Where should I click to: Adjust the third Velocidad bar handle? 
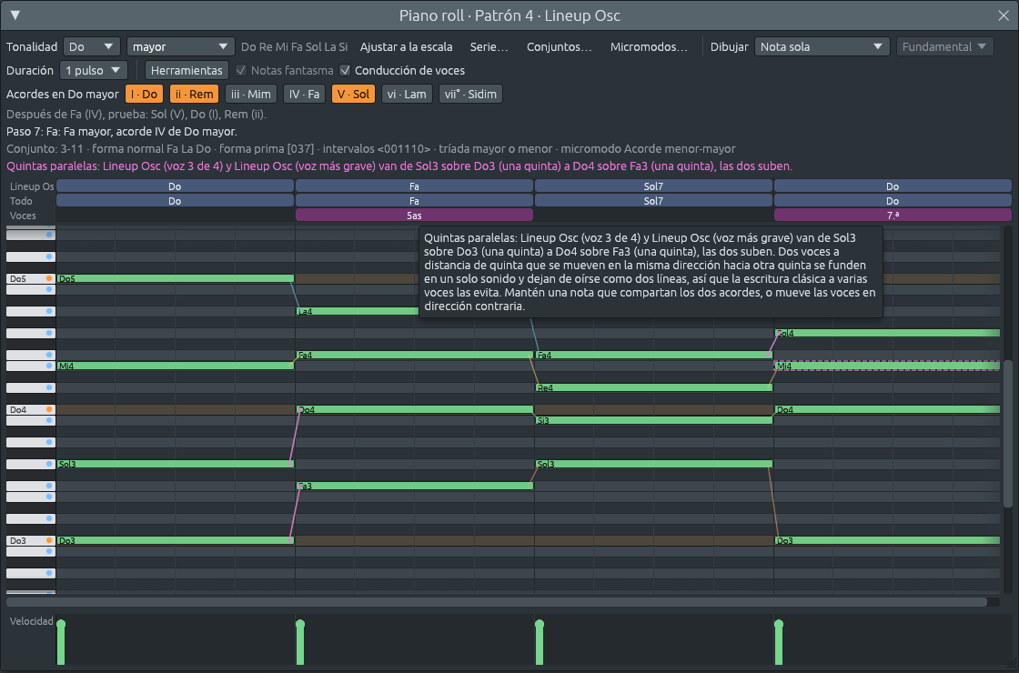540,624
